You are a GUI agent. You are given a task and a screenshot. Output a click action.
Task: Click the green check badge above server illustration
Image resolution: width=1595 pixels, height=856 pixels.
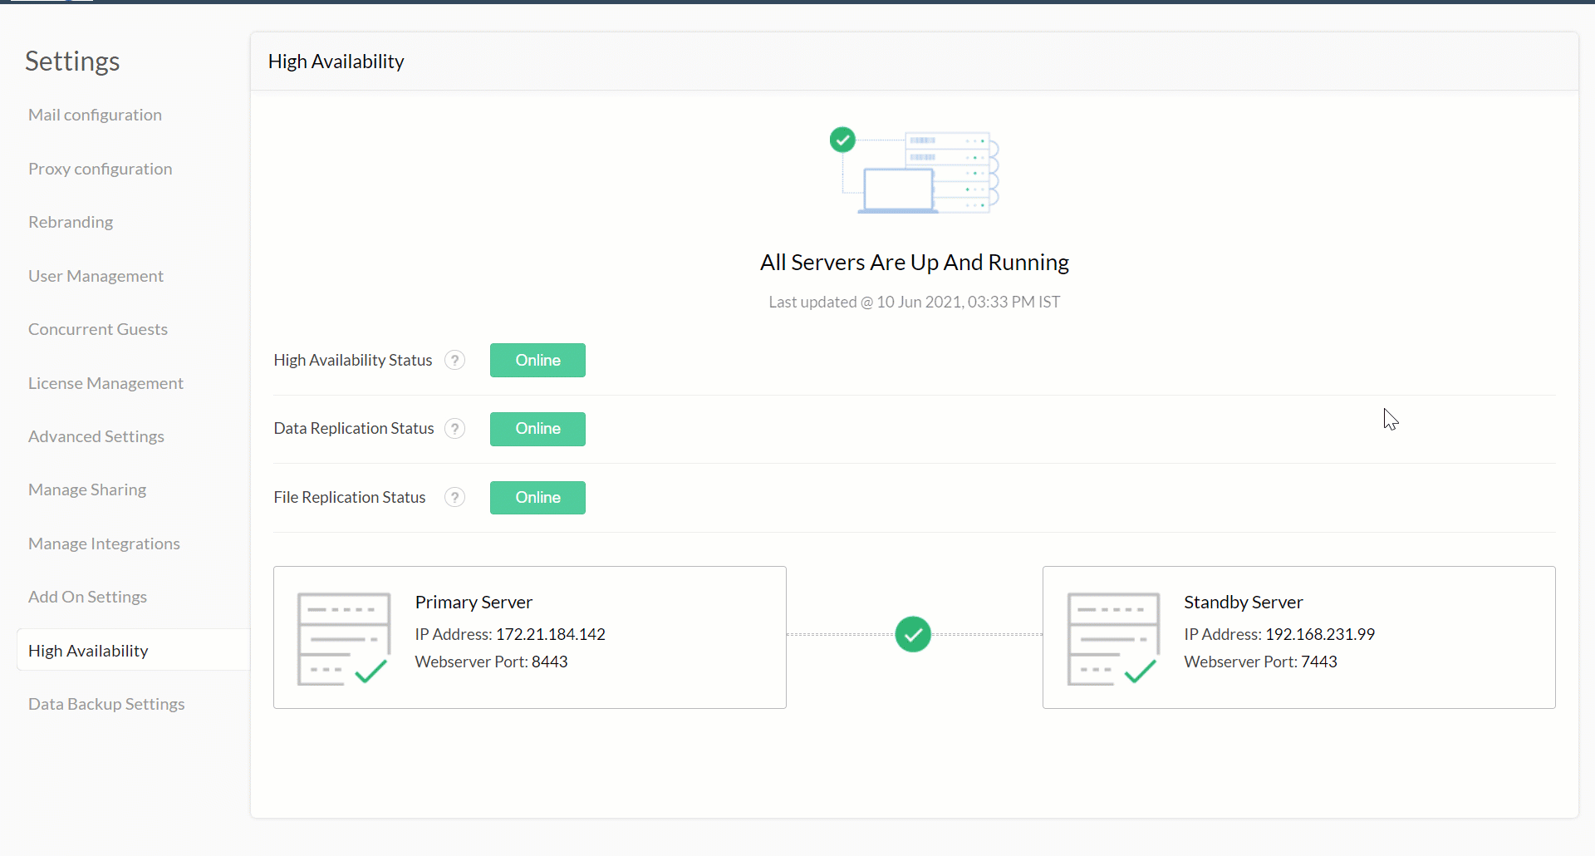coord(842,139)
